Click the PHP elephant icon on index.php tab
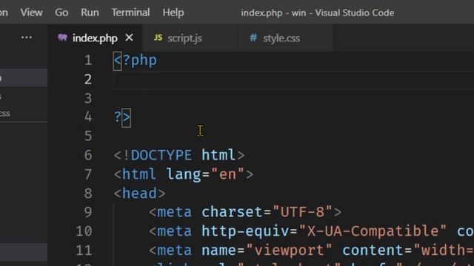Image resolution: width=474 pixels, height=266 pixels. 62,38
